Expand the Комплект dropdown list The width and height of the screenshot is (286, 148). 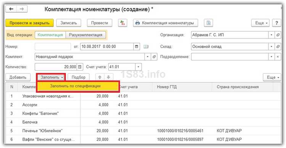tap(148, 57)
